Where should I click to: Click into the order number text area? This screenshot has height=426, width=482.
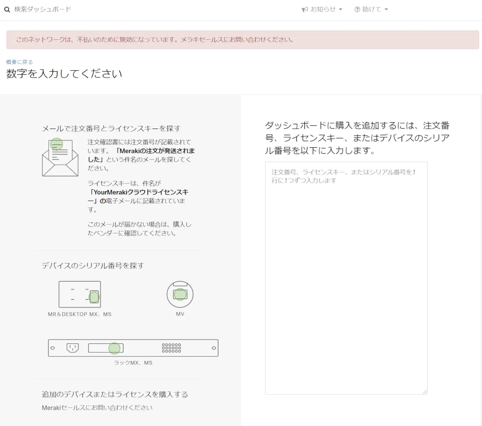tap(346, 278)
